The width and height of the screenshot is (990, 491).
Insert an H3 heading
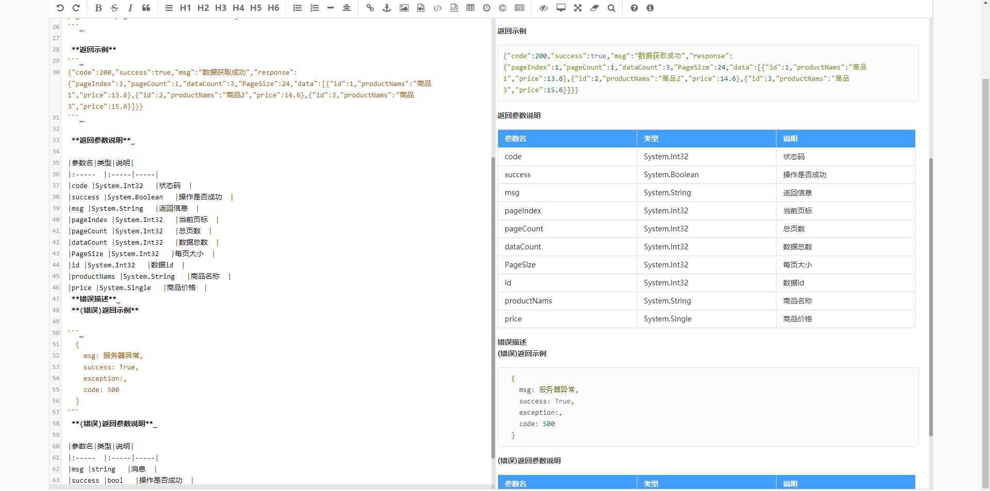(x=221, y=8)
